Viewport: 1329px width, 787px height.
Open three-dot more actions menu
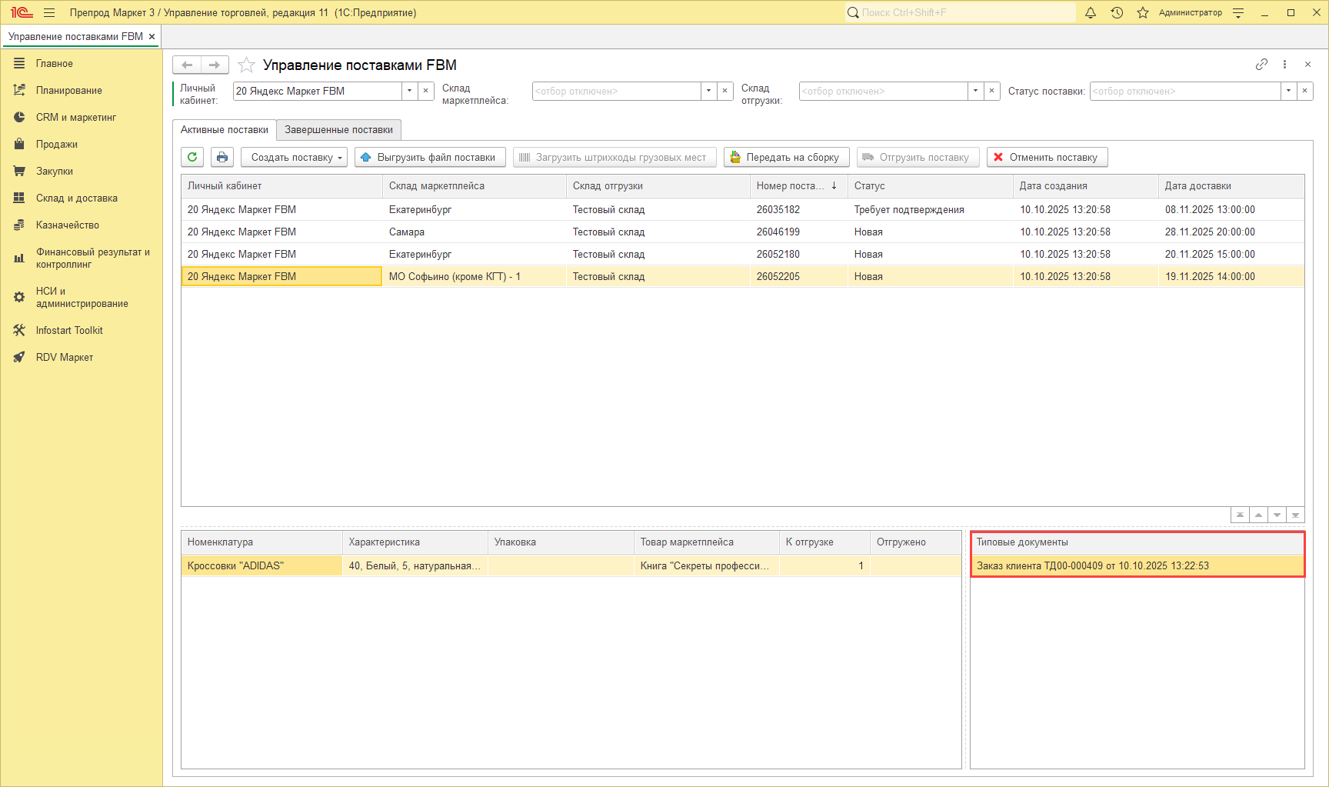click(1284, 65)
